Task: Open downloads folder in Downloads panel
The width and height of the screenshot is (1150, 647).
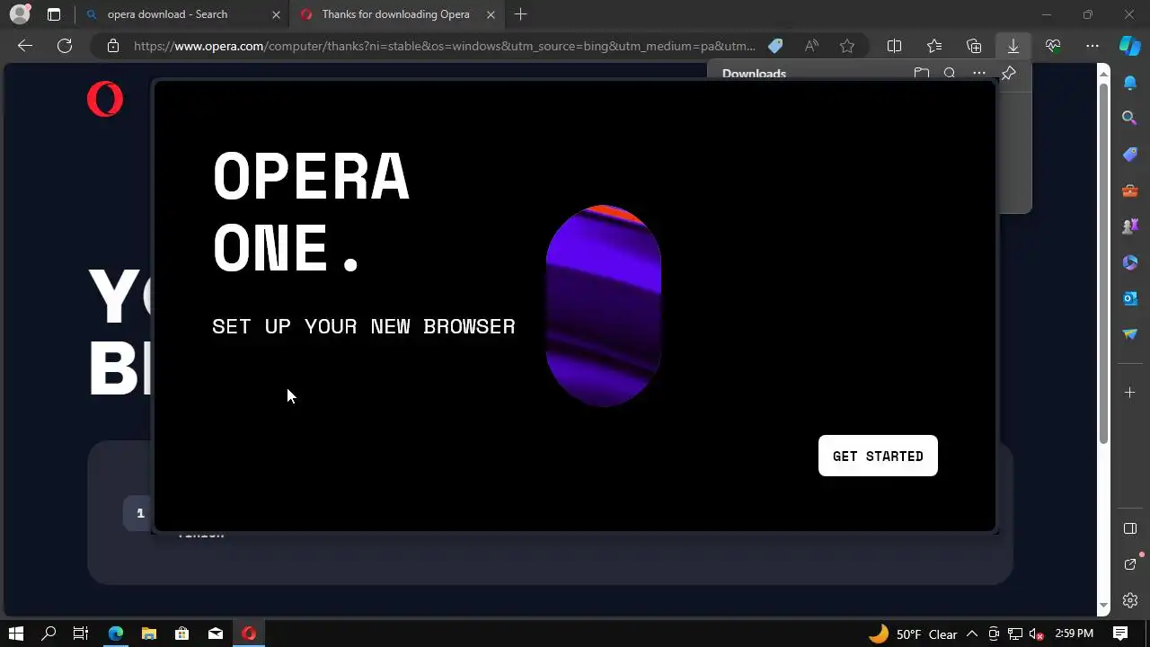Action: (921, 74)
